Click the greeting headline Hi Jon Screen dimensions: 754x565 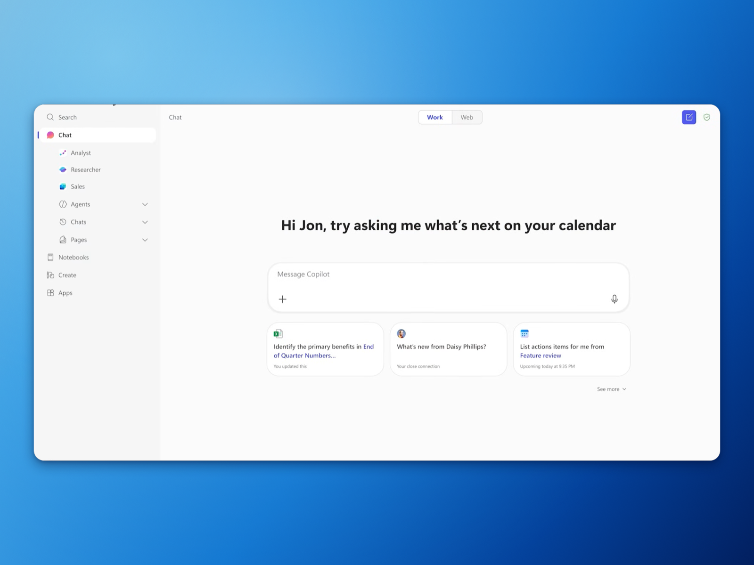(x=448, y=226)
